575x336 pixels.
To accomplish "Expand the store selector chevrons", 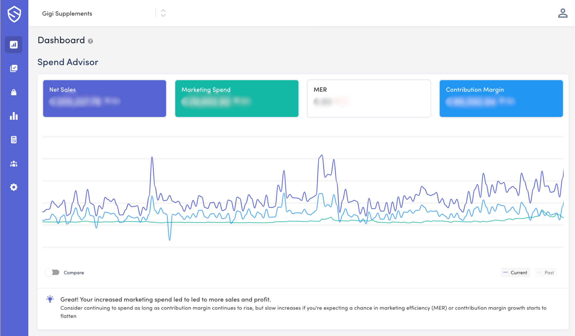I will point(163,13).
